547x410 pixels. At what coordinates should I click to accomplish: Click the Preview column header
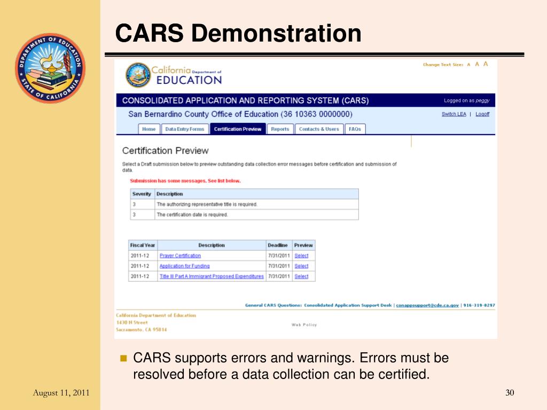(x=303, y=245)
